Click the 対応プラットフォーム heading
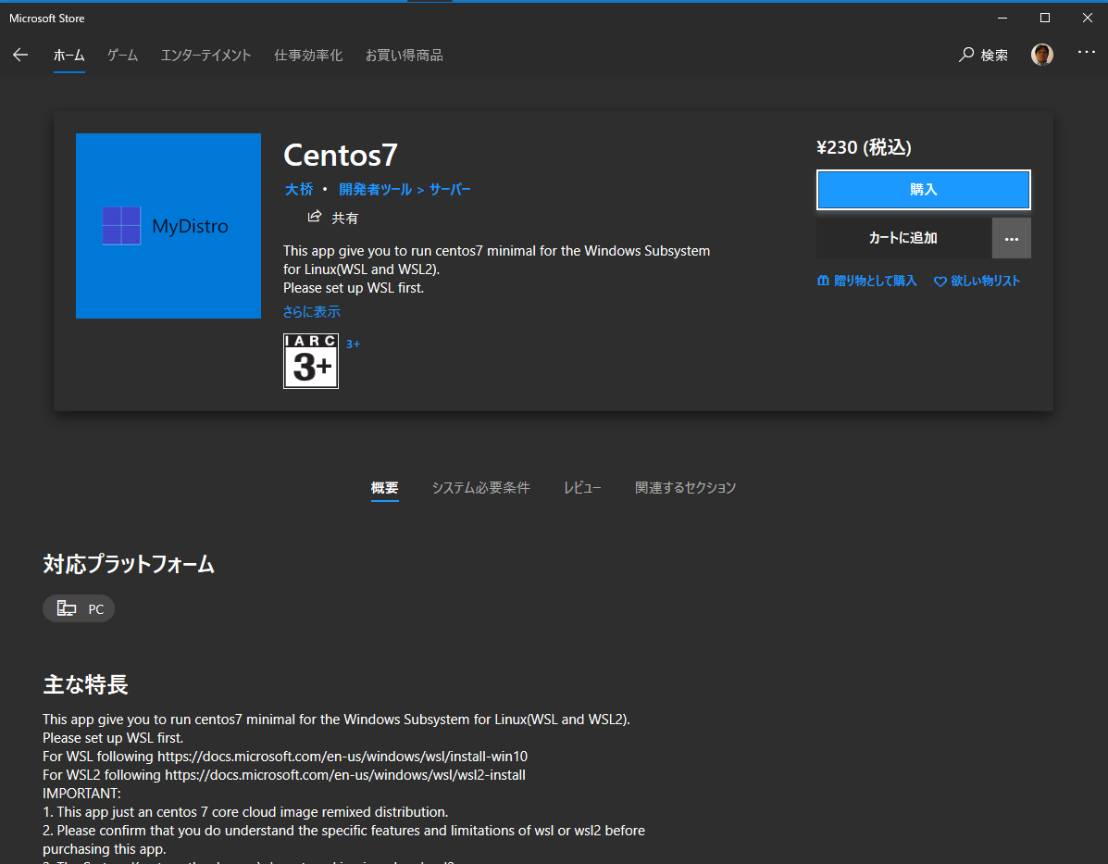 click(x=129, y=564)
